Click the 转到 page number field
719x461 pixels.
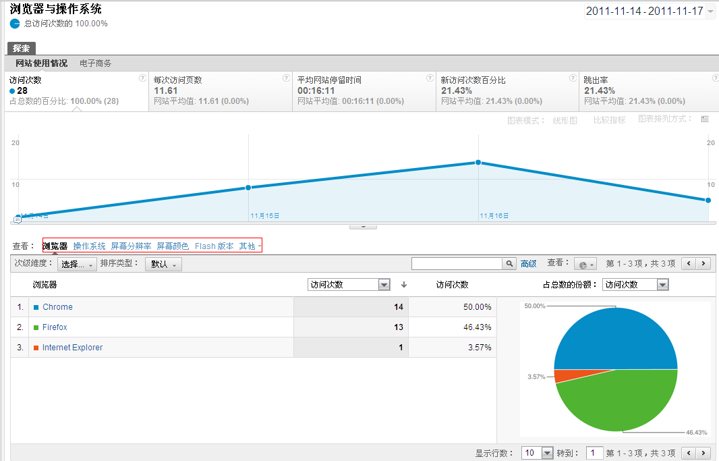(594, 453)
